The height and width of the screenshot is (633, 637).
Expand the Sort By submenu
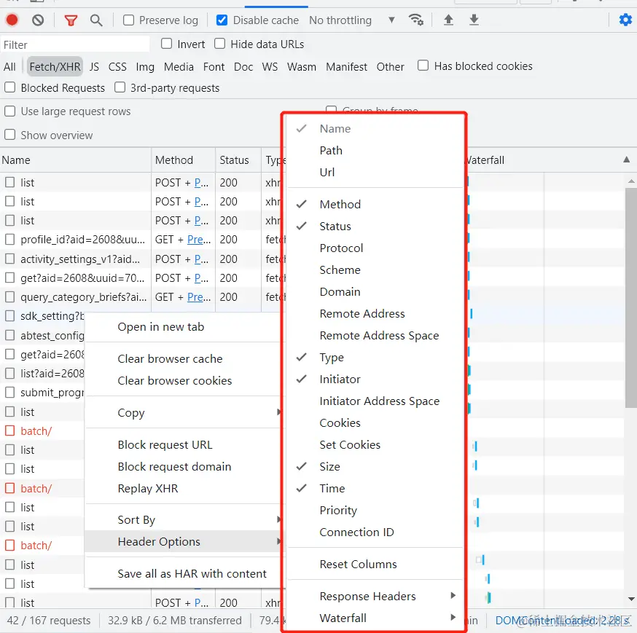(183, 519)
